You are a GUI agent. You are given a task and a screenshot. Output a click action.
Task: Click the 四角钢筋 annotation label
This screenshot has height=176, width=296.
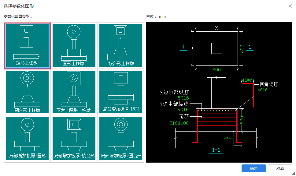click(x=269, y=84)
